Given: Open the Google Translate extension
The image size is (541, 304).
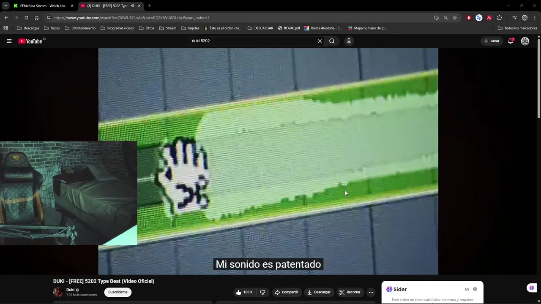Looking at the screenshot, I should click(479, 18).
